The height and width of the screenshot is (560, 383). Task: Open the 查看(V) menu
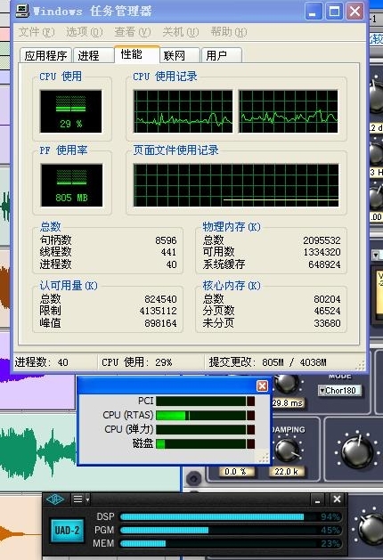132,32
